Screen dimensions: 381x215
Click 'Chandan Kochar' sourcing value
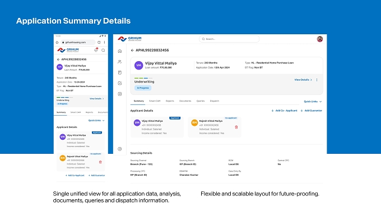click(189, 175)
